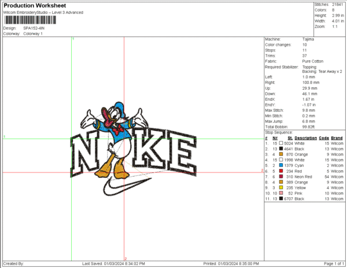Select 'Printed: 01/03/2024 8:35:00 PM' text
The width and height of the screenshot is (347, 268).
(231, 264)
